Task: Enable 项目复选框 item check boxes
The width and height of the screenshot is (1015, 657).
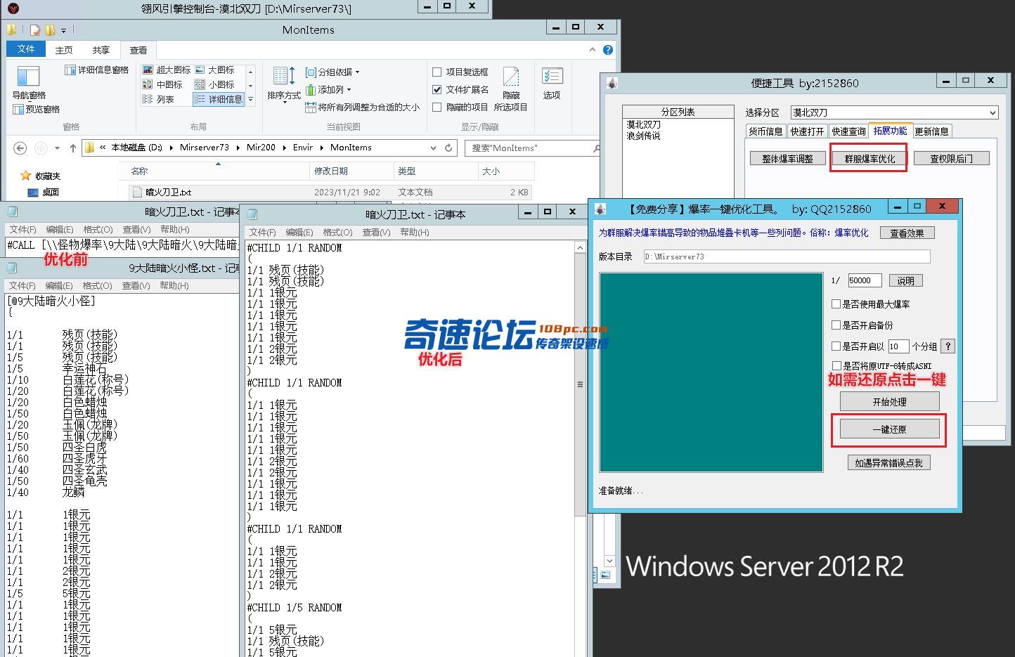Action: (x=437, y=72)
